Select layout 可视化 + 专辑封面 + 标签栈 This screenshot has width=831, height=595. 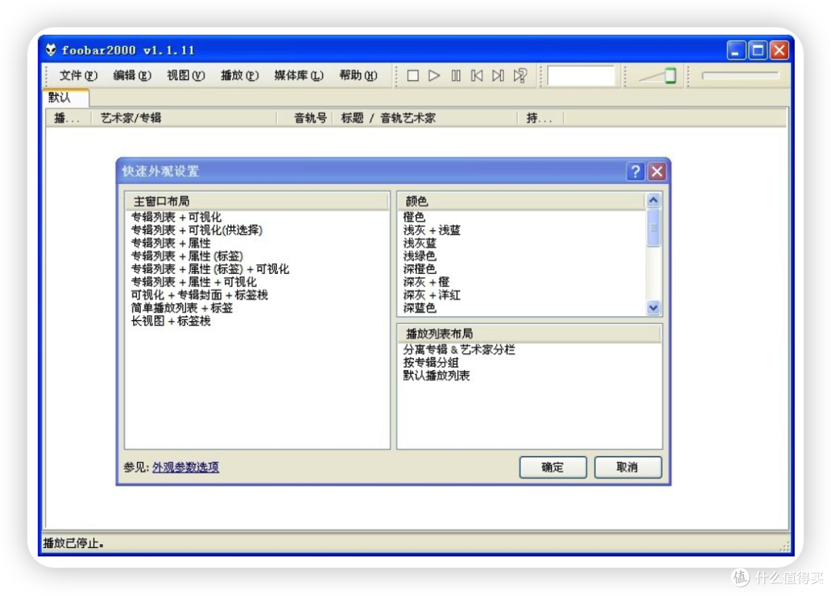tap(199, 295)
